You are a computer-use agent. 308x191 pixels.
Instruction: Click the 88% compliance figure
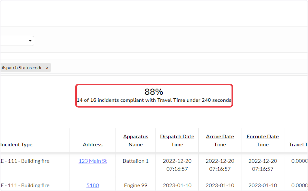pyautogui.click(x=154, y=92)
